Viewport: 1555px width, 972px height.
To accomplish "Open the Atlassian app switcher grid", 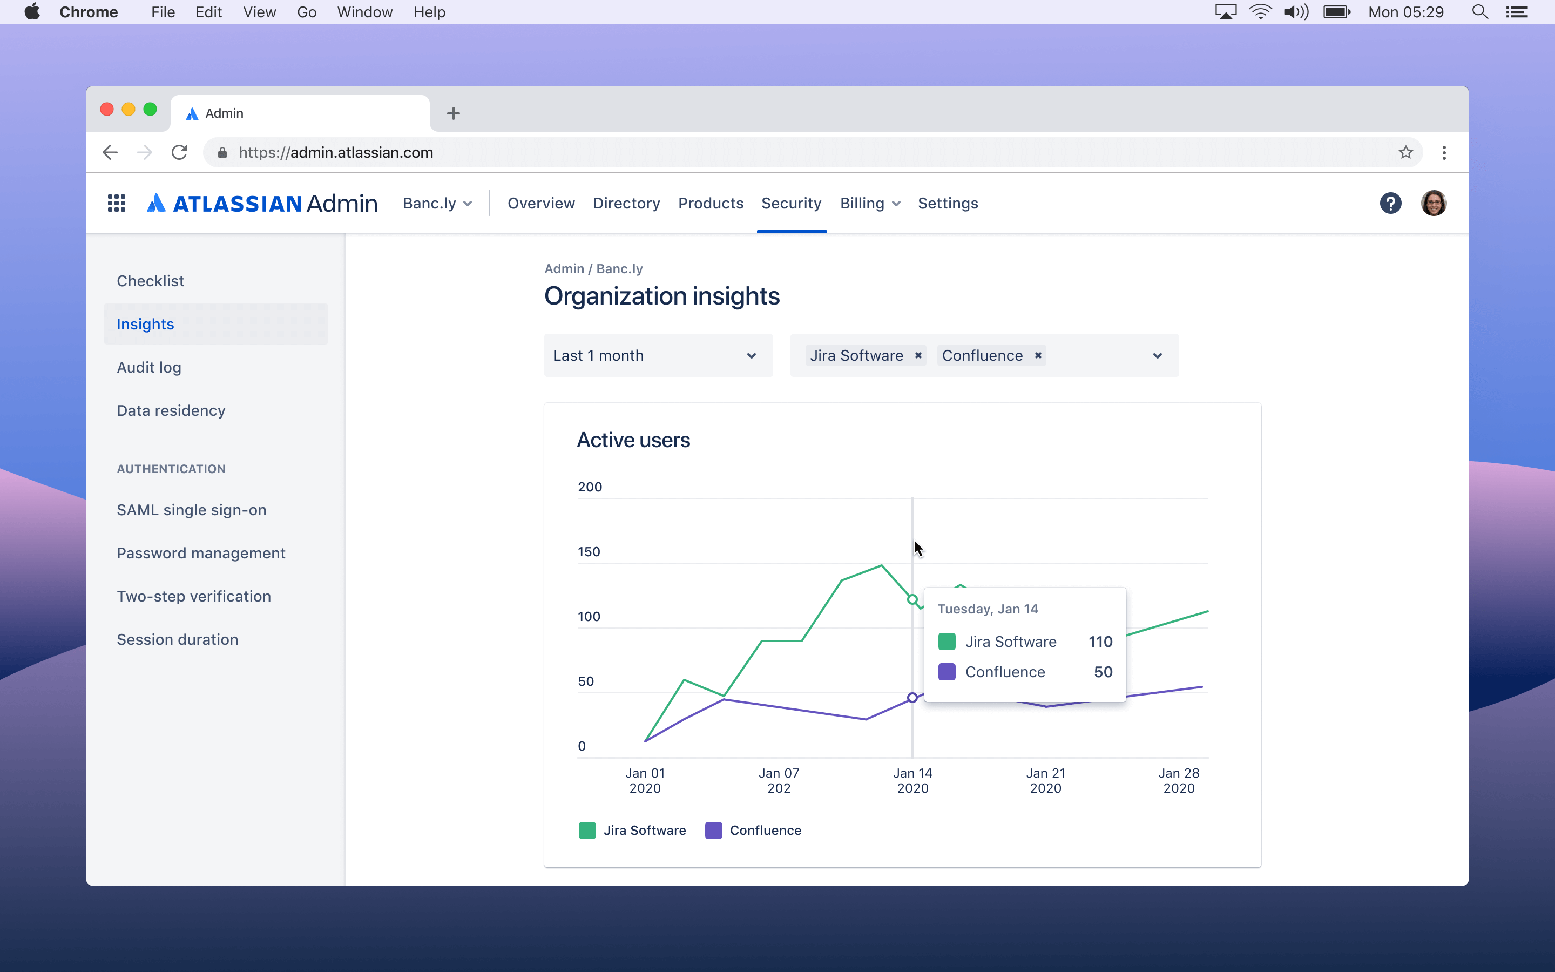I will [x=116, y=202].
